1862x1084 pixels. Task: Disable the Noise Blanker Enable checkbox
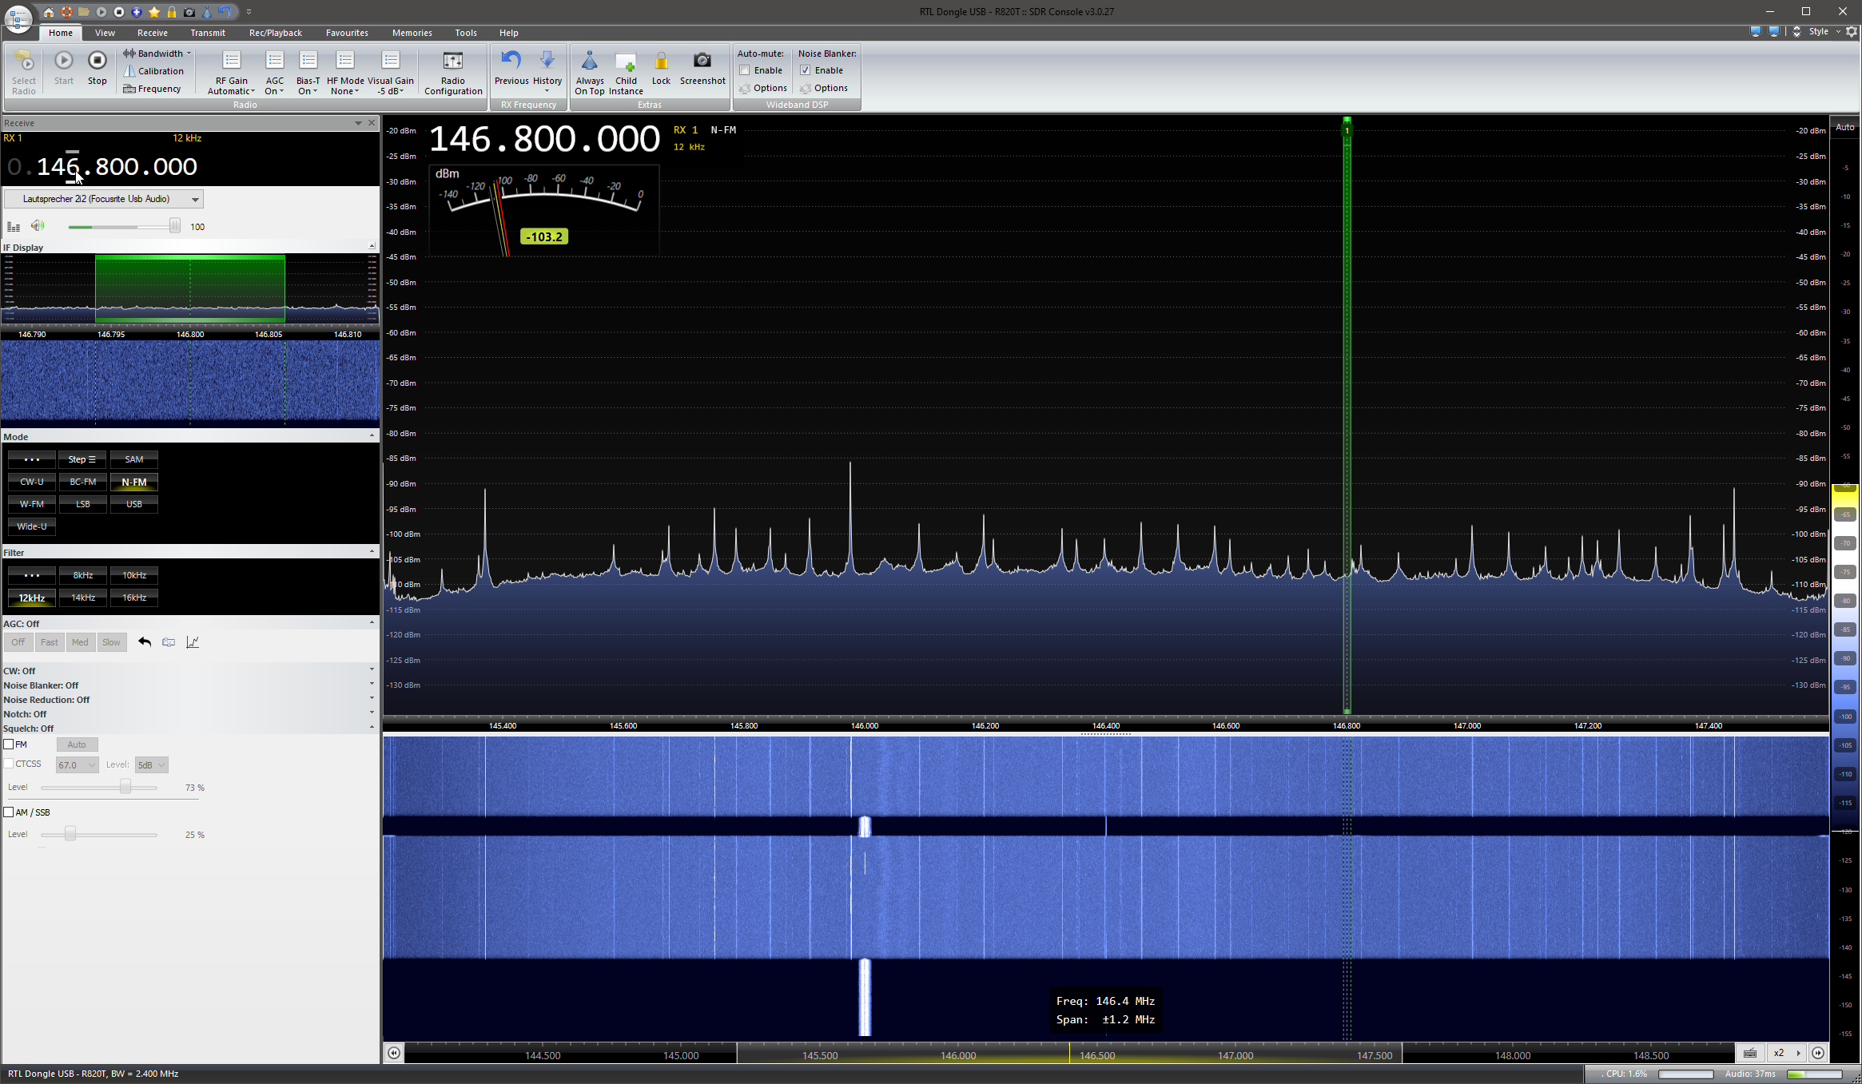(806, 70)
